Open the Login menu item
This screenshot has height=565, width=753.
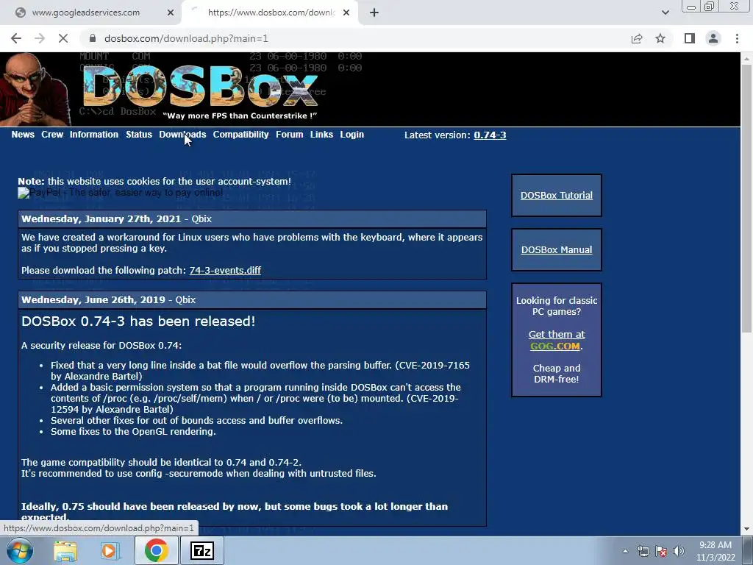352,135
